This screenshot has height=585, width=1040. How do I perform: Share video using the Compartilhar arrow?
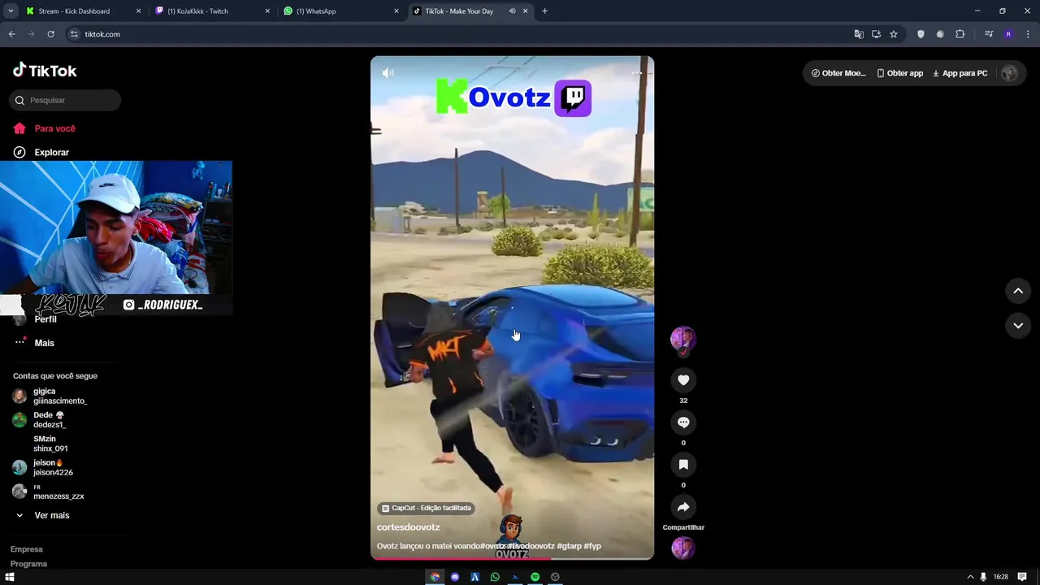pyautogui.click(x=683, y=507)
